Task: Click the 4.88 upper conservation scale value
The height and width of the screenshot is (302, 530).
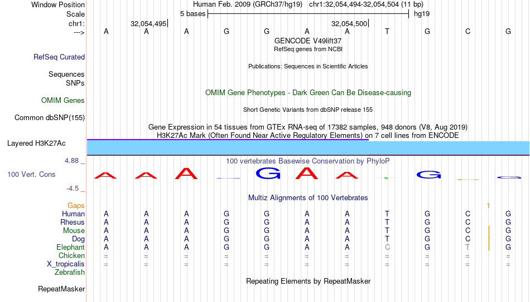Action: (71, 161)
